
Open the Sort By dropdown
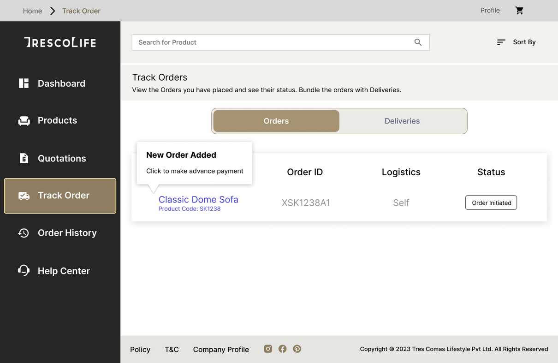pyautogui.click(x=516, y=42)
